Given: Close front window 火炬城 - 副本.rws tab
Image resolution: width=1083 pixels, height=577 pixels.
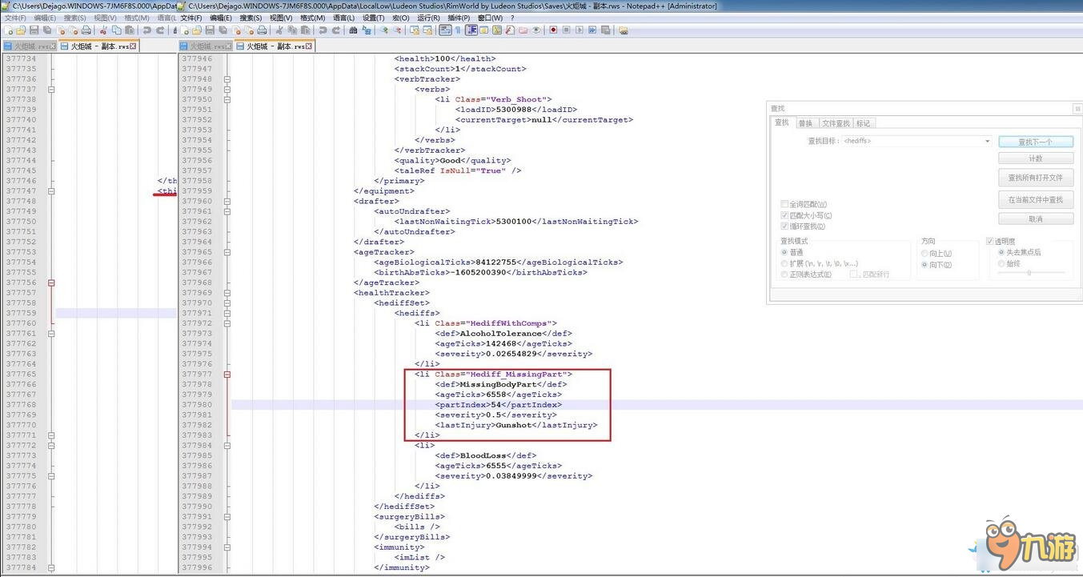Looking at the screenshot, I should pos(310,46).
